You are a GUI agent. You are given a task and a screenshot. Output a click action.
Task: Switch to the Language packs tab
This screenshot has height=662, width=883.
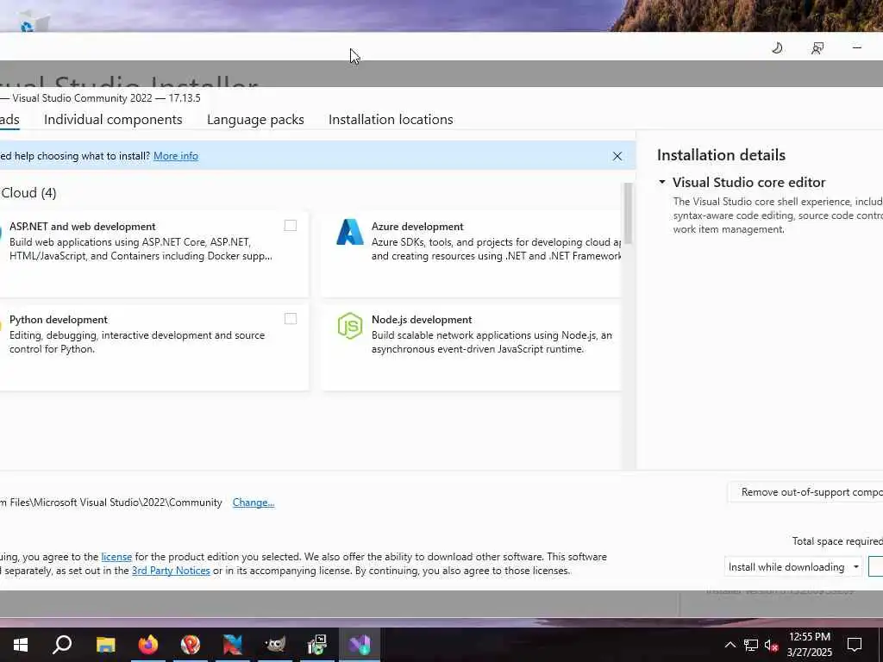[x=255, y=119]
